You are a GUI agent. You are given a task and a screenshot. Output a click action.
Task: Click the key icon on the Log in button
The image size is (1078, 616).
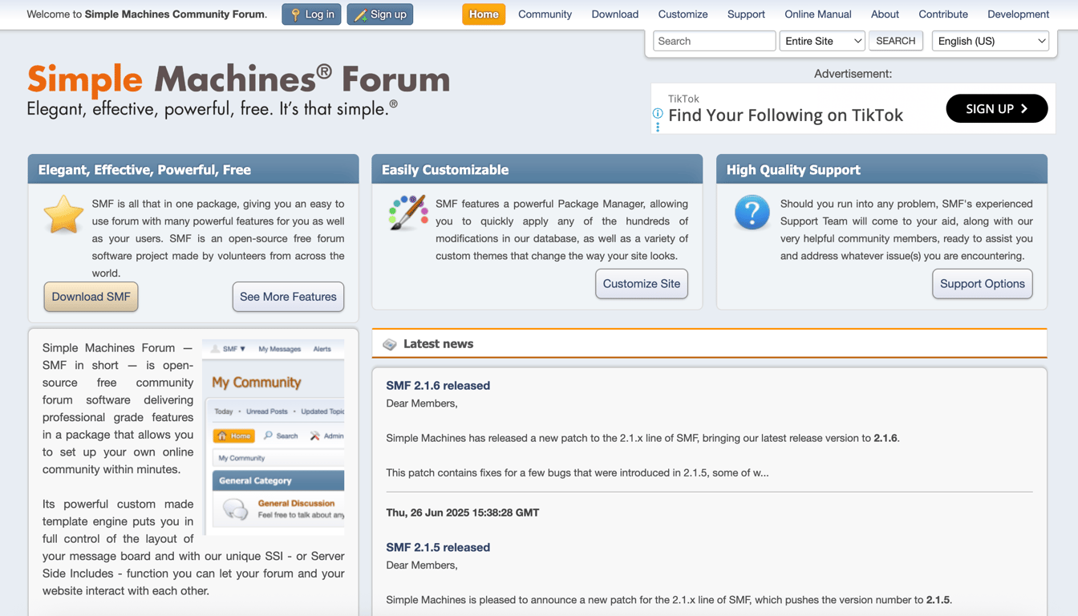click(296, 14)
